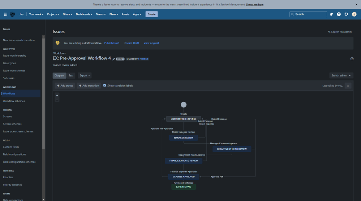Click Approve >5k transition label

[217, 176]
